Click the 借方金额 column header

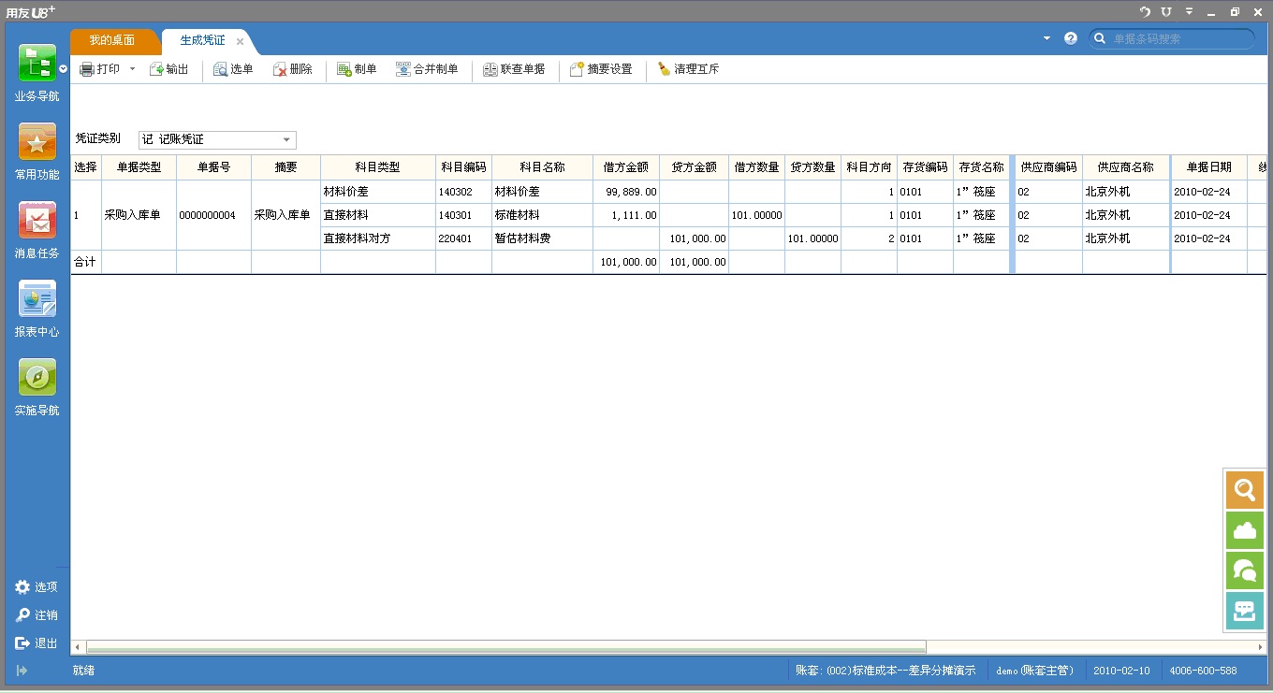pos(626,167)
